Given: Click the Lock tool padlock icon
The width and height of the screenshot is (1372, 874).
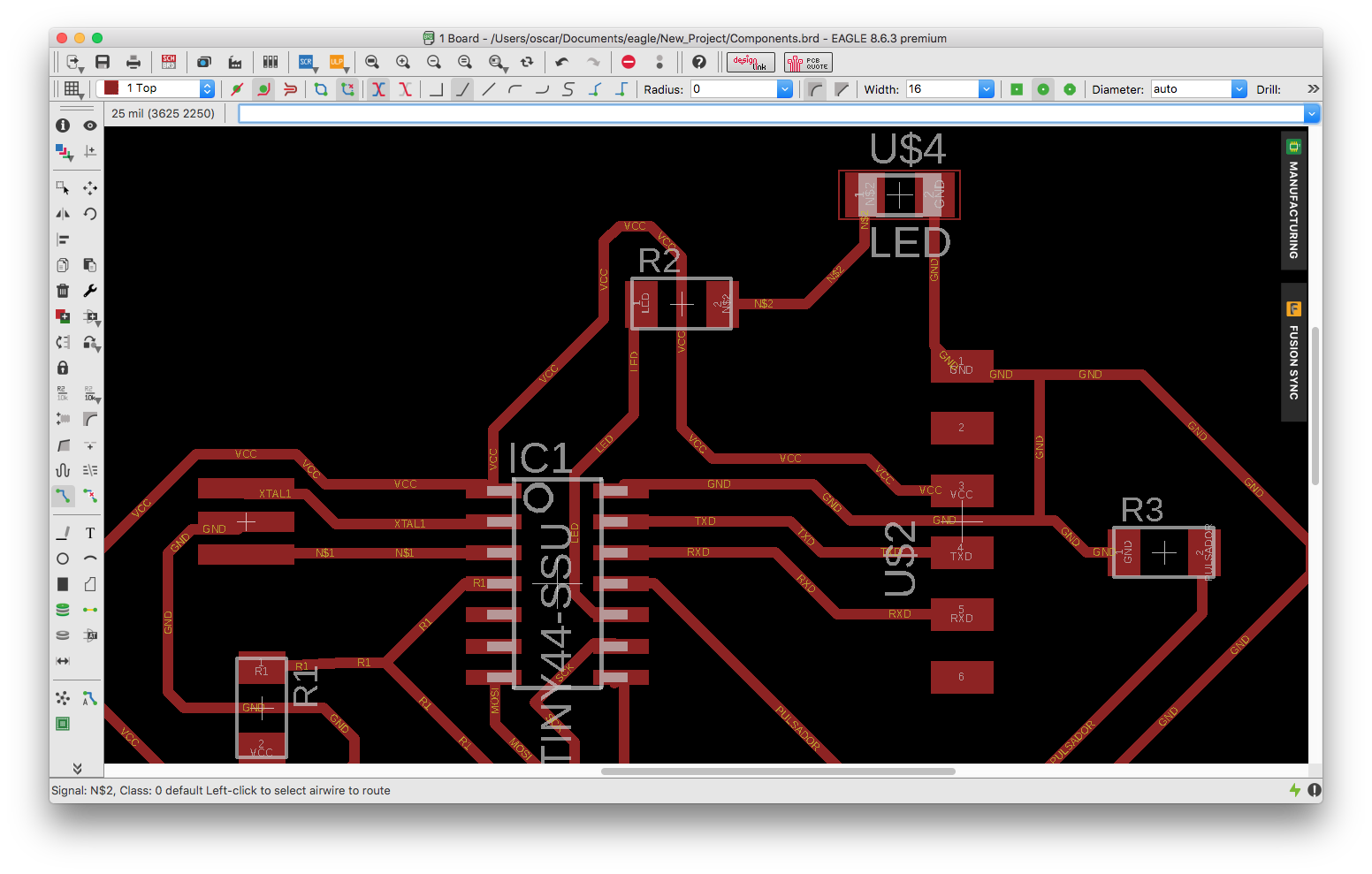Looking at the screenshot, I should click(63, 368).
